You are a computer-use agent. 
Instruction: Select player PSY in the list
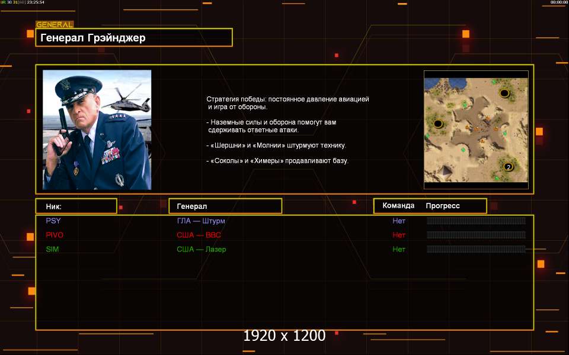tap(53, 221)
